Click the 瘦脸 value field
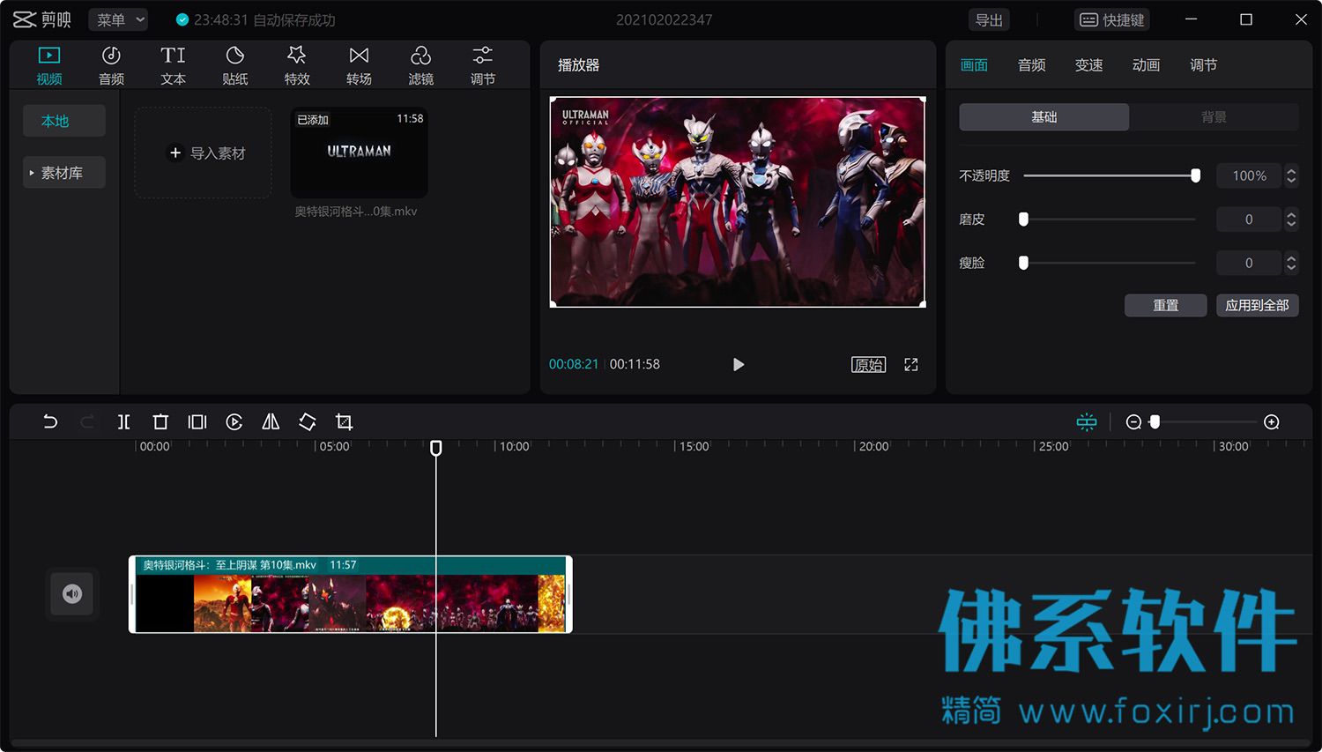Image resolution: width=1322 pixels, height=752 pixels. click(1249, 263)
